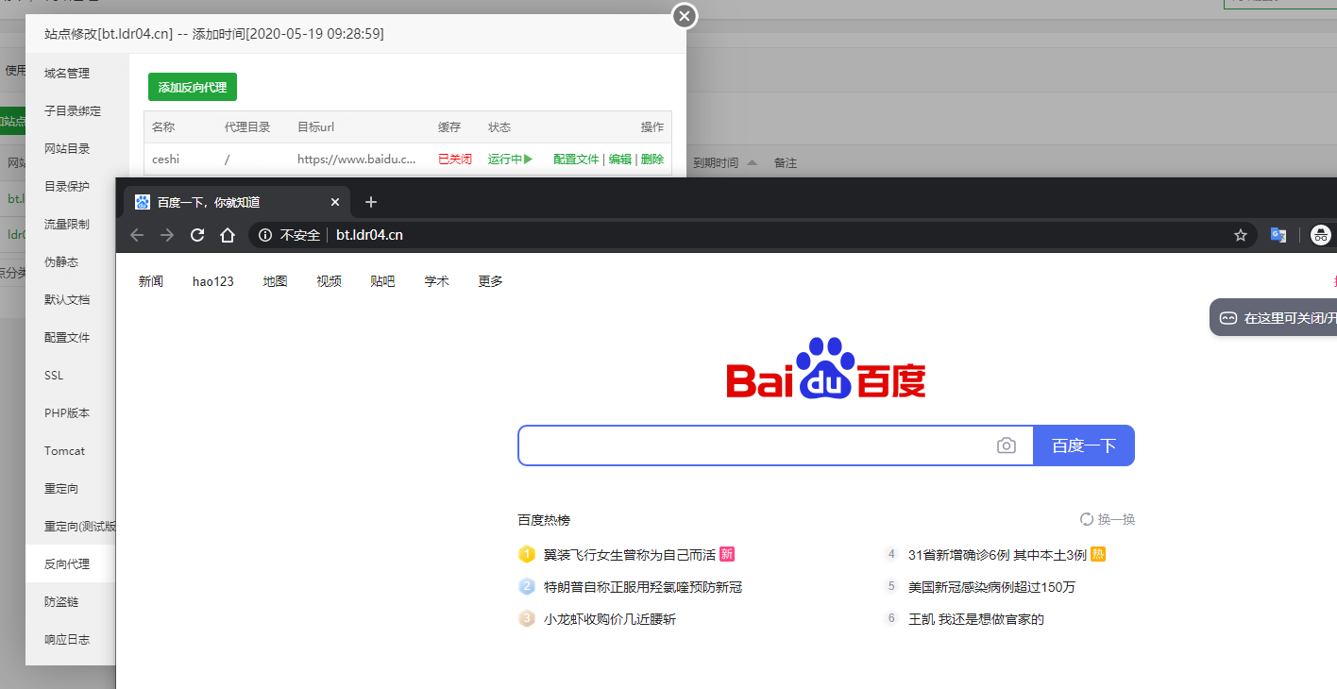Click the Baidu logo image
Image resolution: width=1337 pixels, height=689 pixels.
[x=826, y=368]
